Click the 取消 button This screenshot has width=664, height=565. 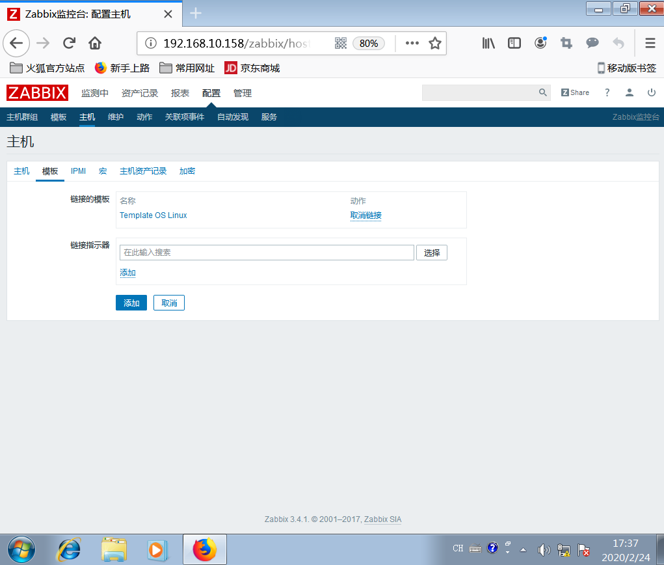169,303
